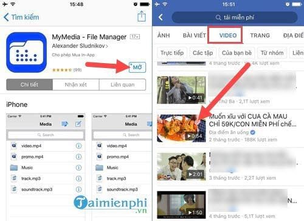Image resolution: width=304 pixels, height=221 pixels.
Task: Switch to the Nhận xét tab
Action: [76, 84]
